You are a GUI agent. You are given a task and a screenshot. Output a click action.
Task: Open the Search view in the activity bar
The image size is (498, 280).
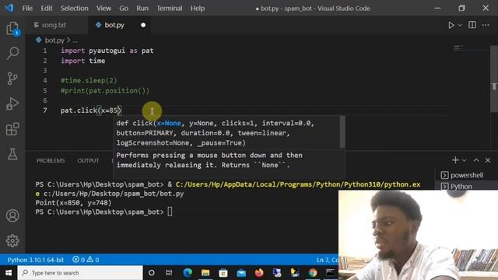coord(12,53)
